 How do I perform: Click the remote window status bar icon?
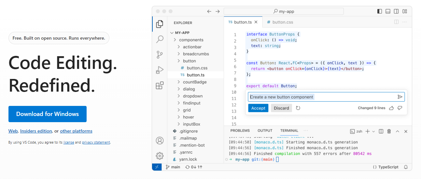(x=157, y=167)
